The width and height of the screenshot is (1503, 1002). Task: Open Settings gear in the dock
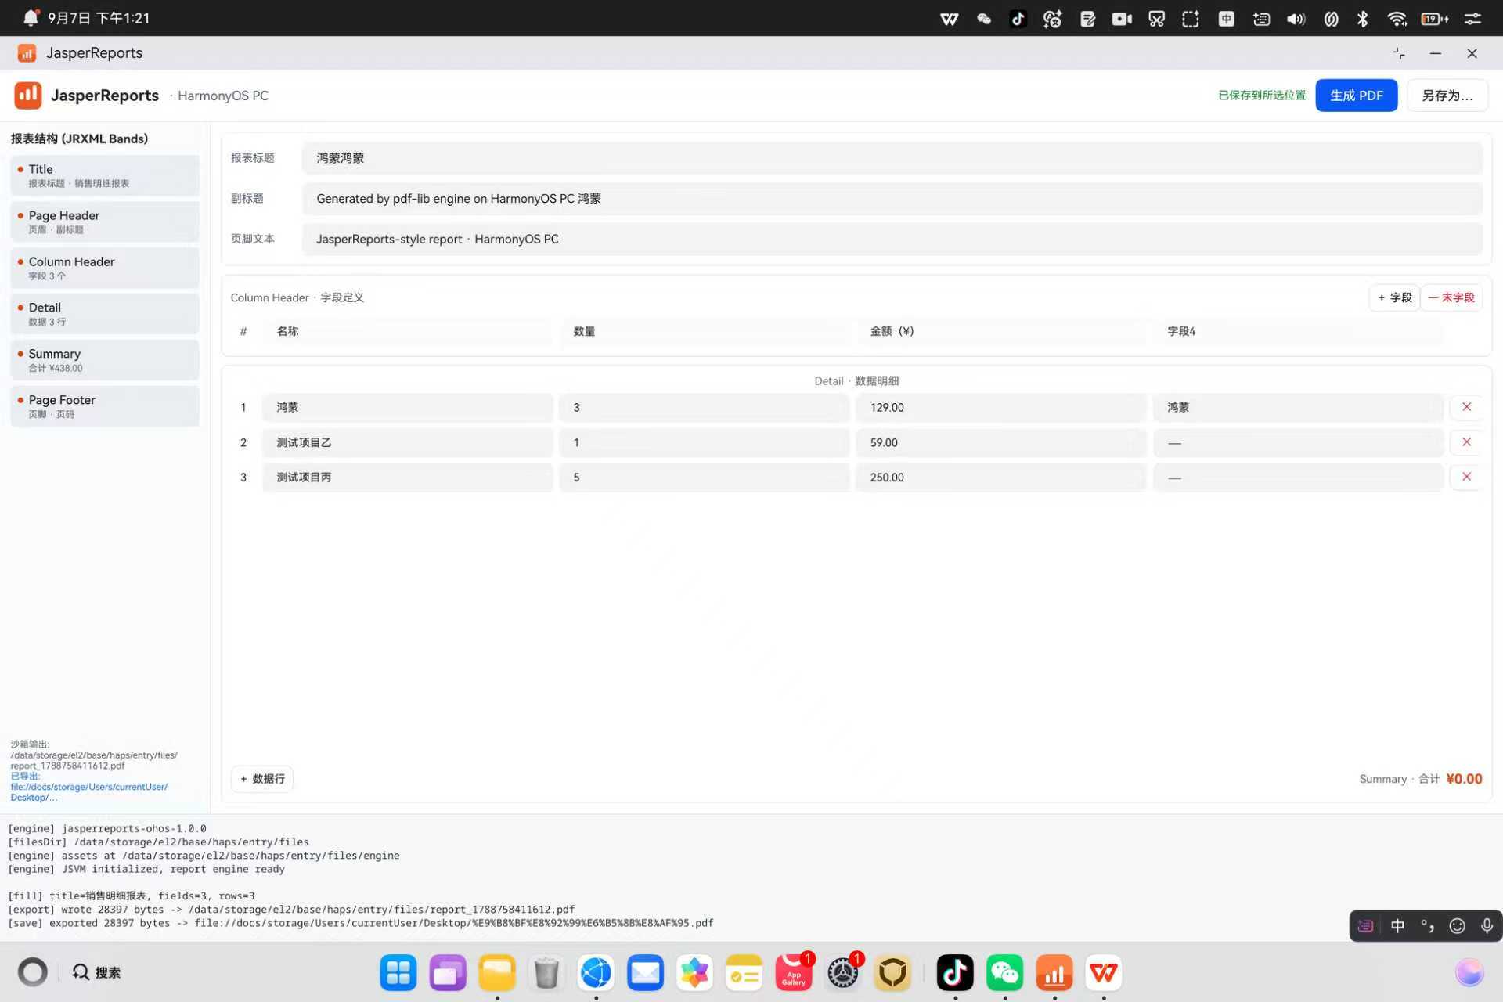[843, 973]
